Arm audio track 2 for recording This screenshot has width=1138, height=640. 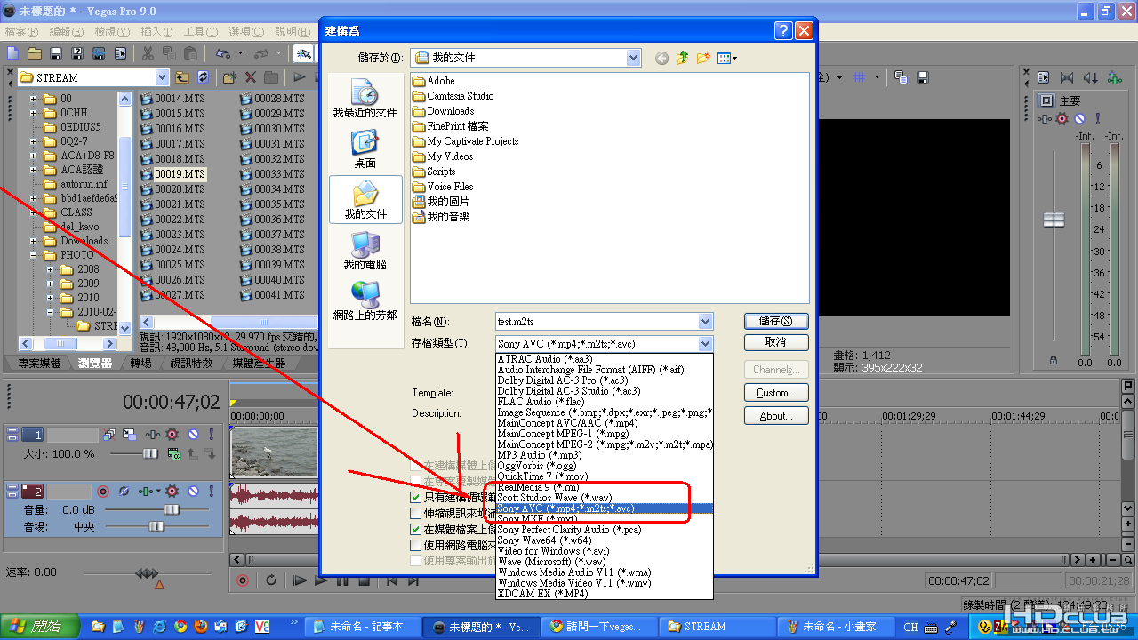[103, 491]
